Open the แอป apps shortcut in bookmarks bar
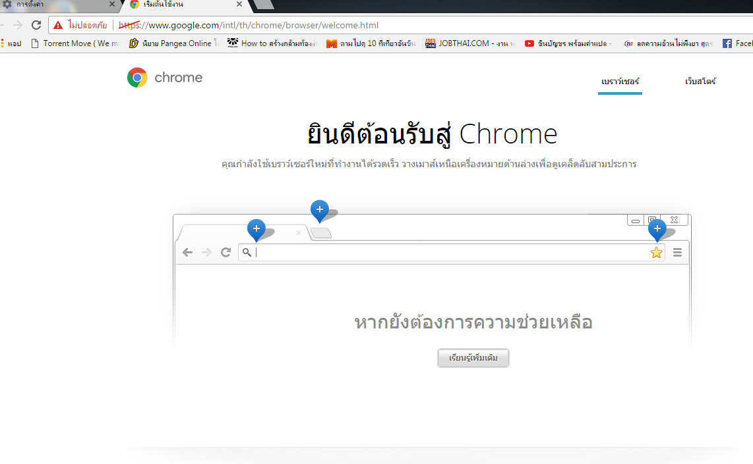This screenshot has width=753, height=464. pyautogui.click(x=11, y=43)
